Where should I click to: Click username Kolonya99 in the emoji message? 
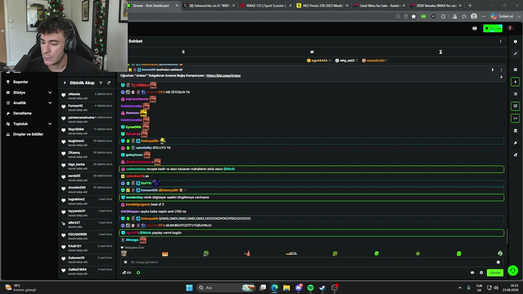[149, 141]
